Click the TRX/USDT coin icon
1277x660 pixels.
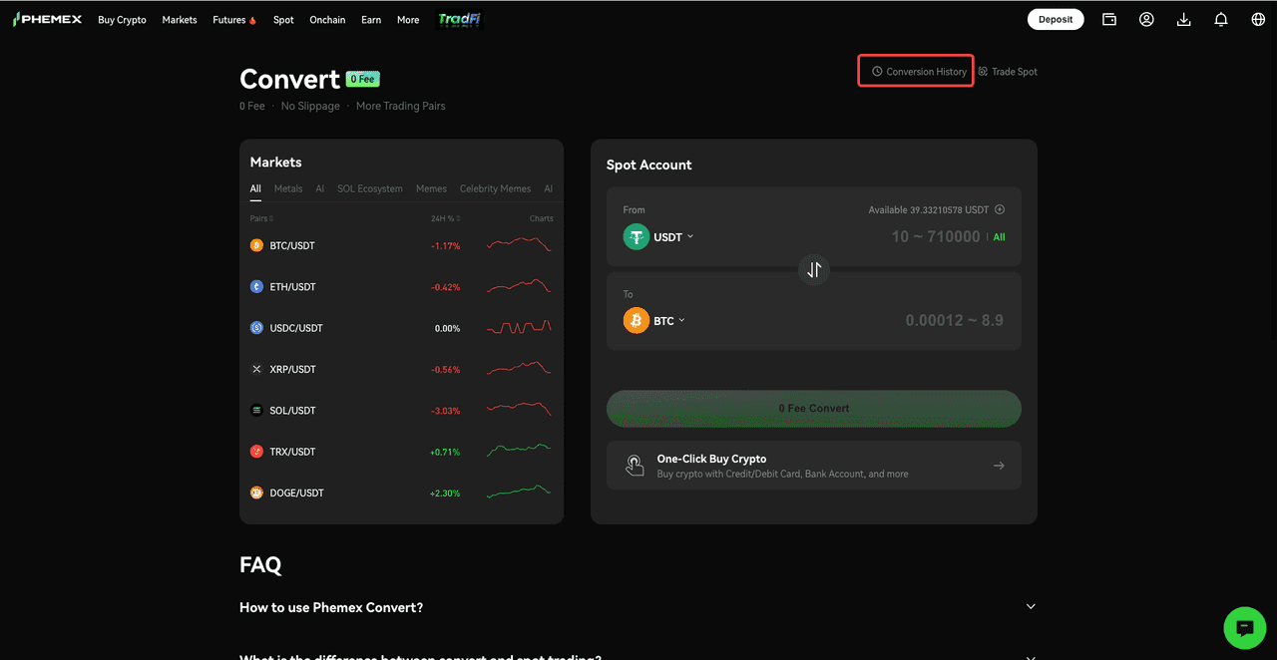pyautogui.click(x=256, y=452)
